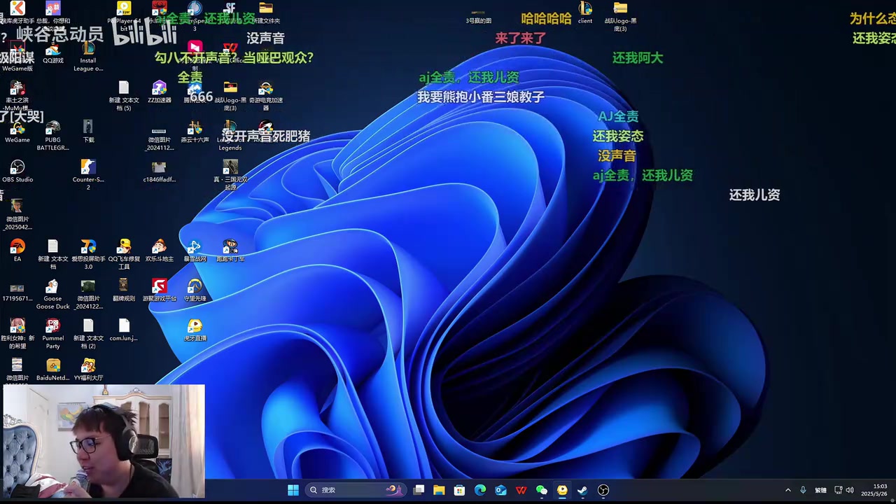
Task: Expand the hidden system tray icons chevron
Action: coord(787,490)
